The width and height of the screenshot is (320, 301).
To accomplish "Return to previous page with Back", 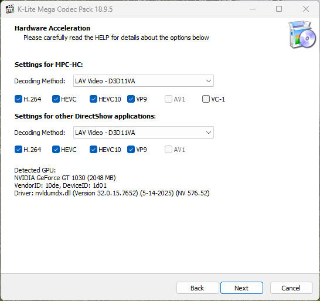I will click(x=198, y=288).
